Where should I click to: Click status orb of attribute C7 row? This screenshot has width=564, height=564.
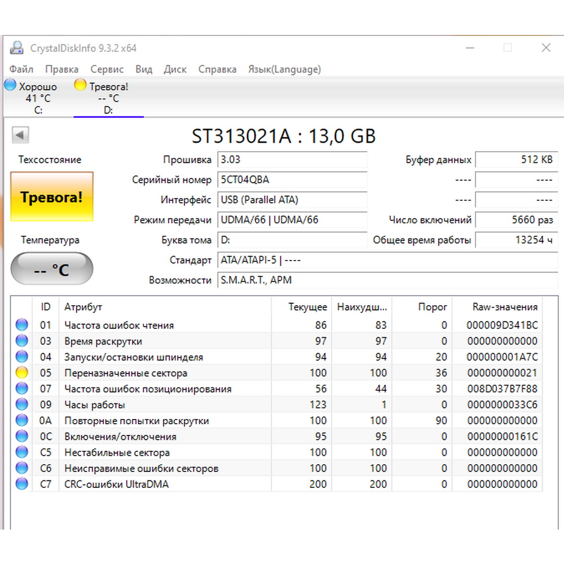[x=21, y=484]
